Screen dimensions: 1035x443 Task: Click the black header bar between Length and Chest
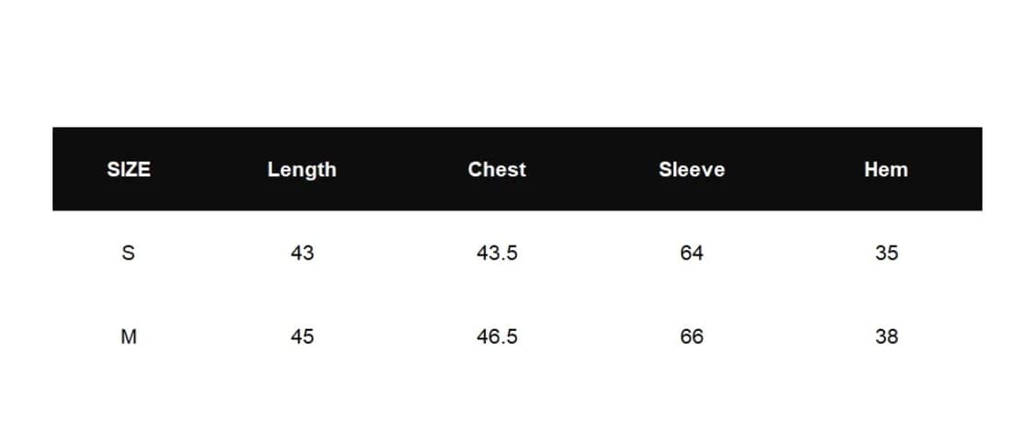click(x=400, y=169)
